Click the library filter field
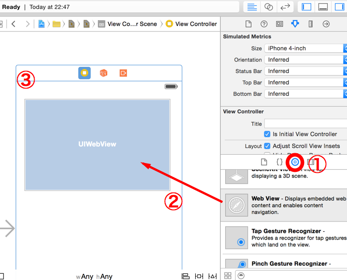Viewport: 347px width, 280px height. click(x=291, y=275)
